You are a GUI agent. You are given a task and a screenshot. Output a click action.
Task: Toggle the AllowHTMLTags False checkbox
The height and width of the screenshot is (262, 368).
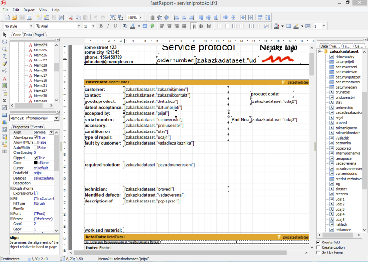click(x=36, y=142)
